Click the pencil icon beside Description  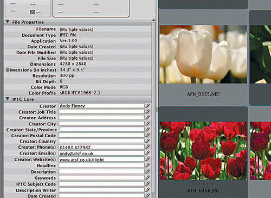pos(147,171)
